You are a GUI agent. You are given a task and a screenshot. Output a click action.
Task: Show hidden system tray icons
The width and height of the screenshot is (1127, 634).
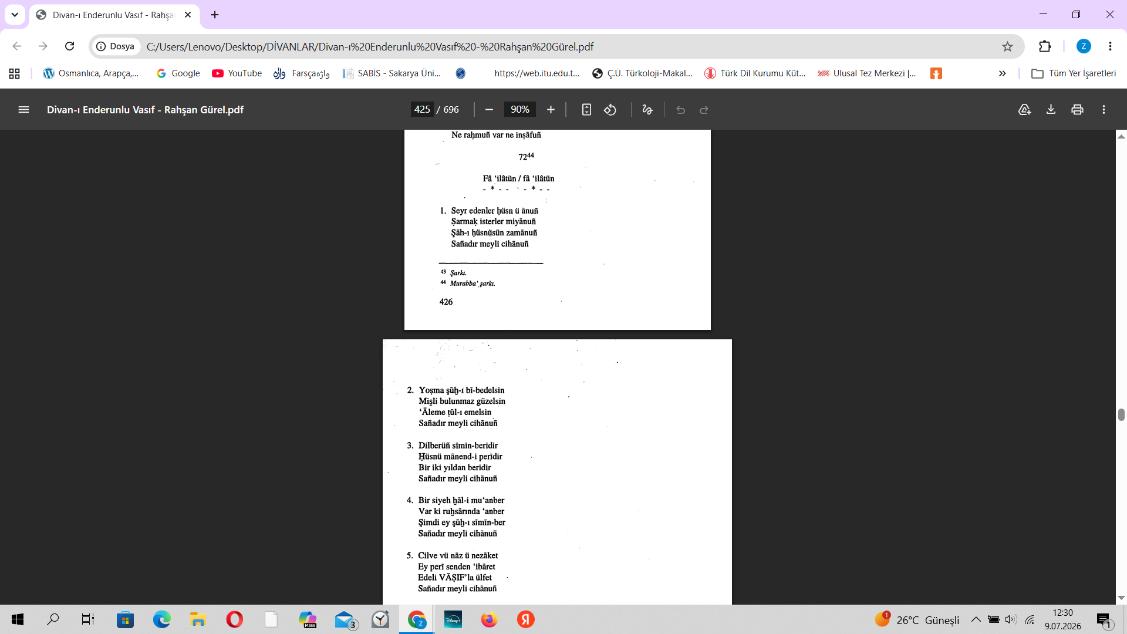[976, 620]
